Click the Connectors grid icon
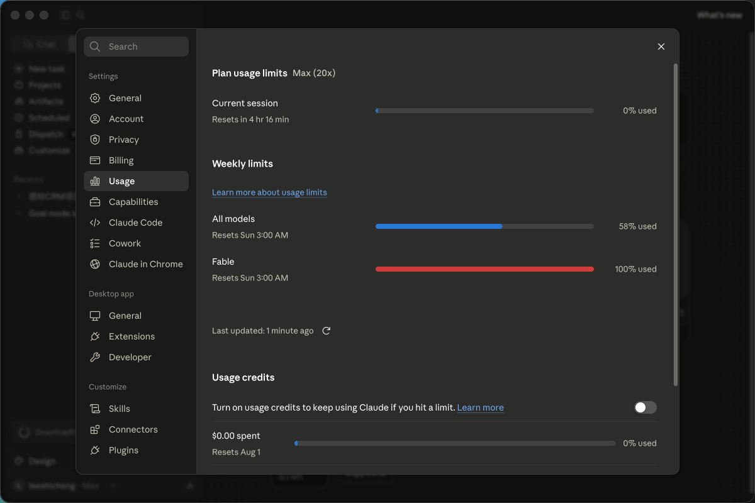The height and width of the screenshot is (503, 755). (95, 429)
